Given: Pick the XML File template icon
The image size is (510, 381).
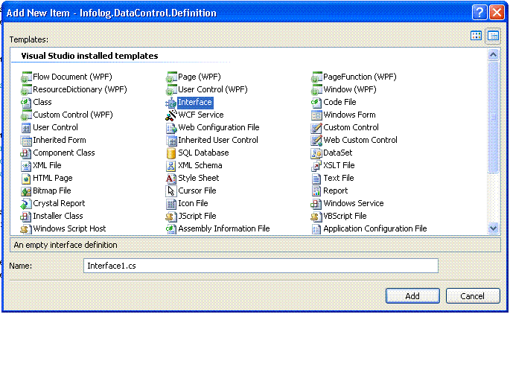Looking at the screenshot, I should coord(26,166).
